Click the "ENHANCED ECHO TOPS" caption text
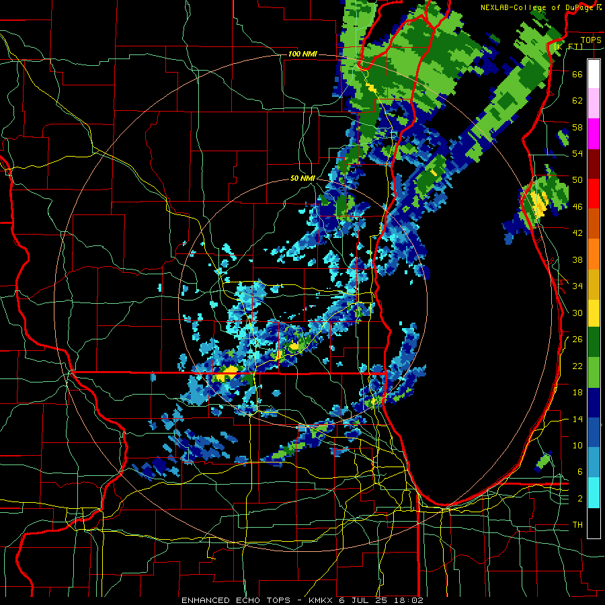 click(236, 600)
